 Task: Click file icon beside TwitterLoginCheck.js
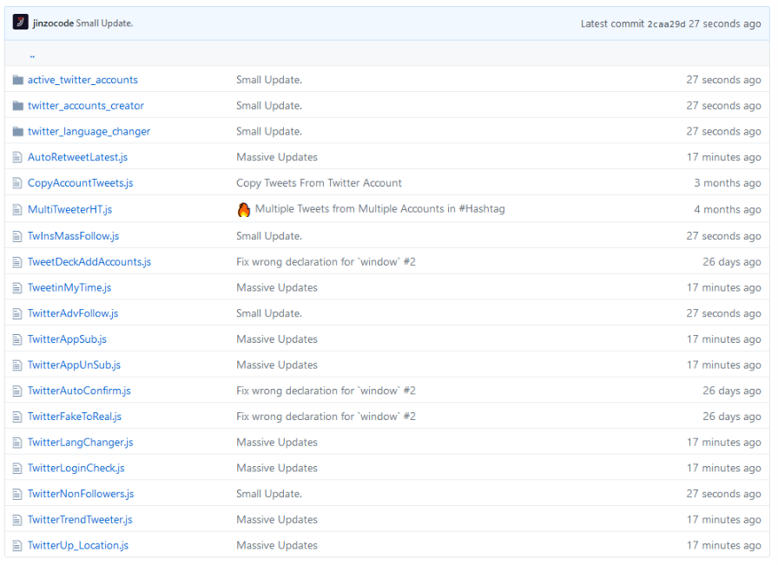pyautogui.click(x=17, y=469)
